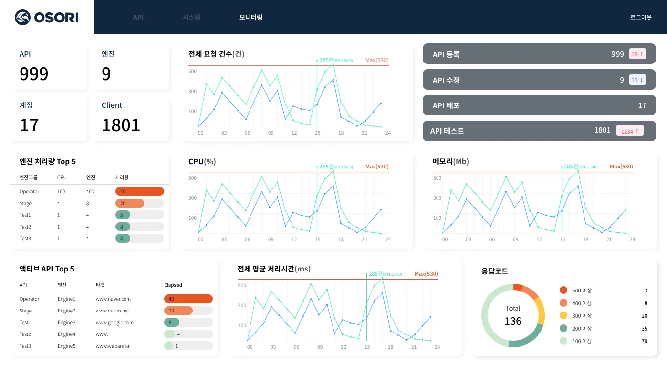Click the 엔진 처리량 Top 5 heading

tap(47, 161)
